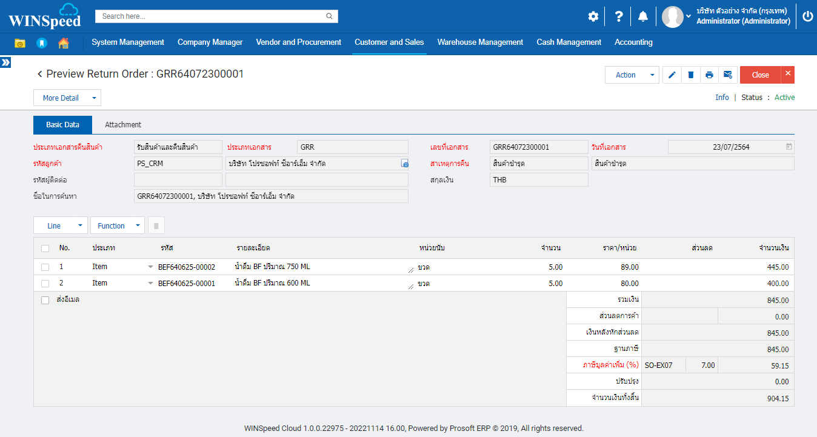This screenshot has height=437, width=817.
Task: Click the user avatar picture
Action: point(673,16)
